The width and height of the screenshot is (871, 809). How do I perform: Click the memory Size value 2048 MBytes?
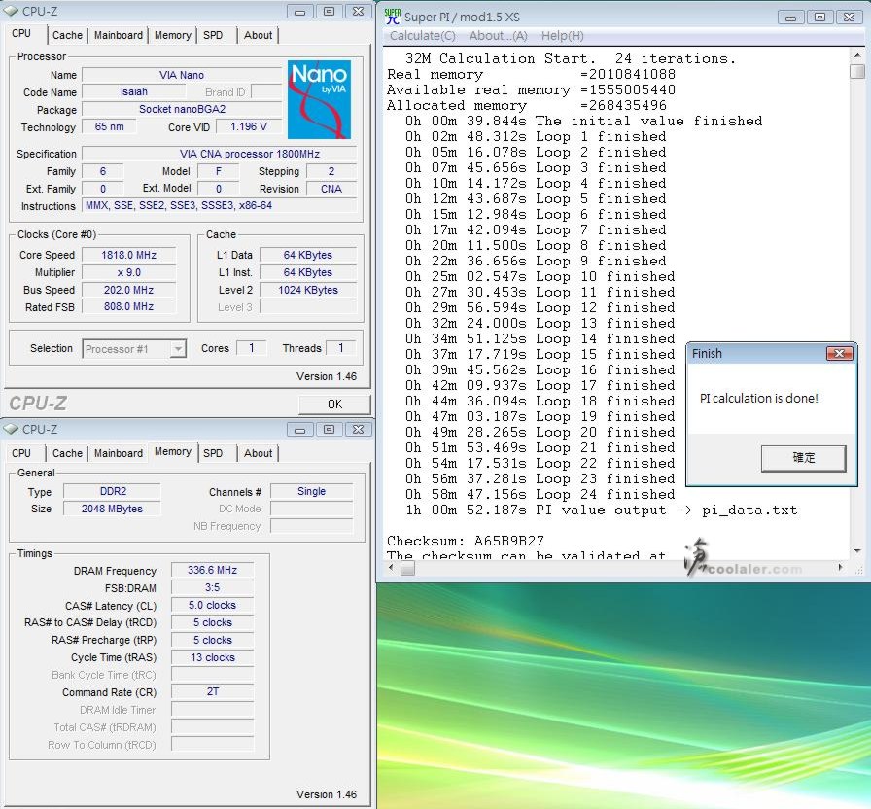click(113, 509)
